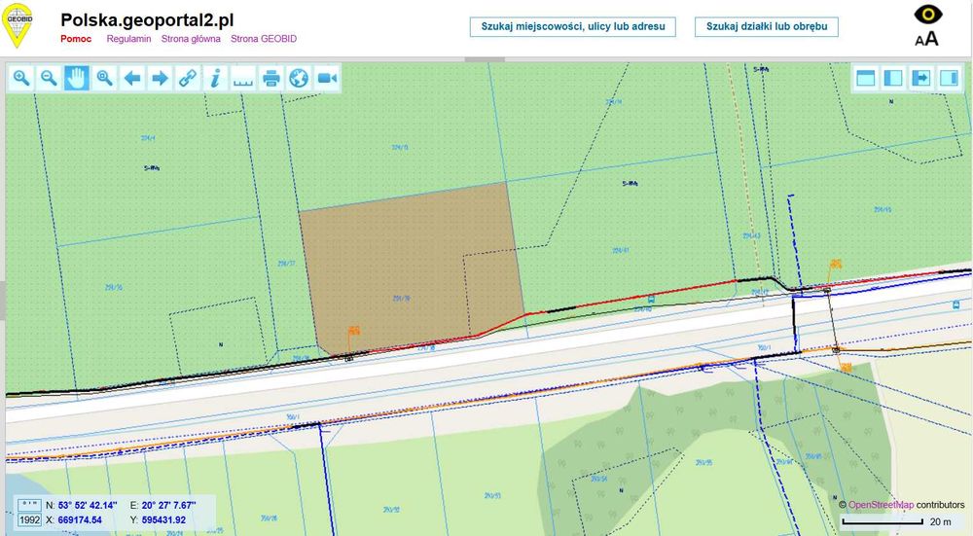The height and width of the screenshot is (536, 973).
Task: Click the OpenStreetMap attribution link
Action: (x=881, y=505)
